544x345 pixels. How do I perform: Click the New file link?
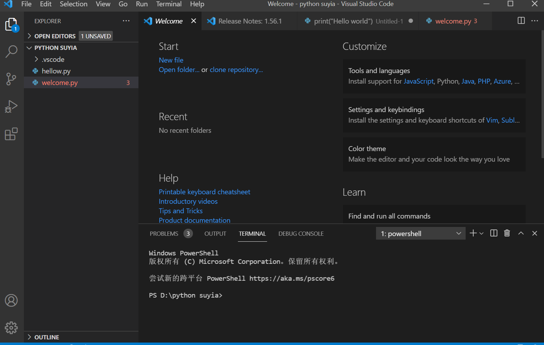click(171, 60)
